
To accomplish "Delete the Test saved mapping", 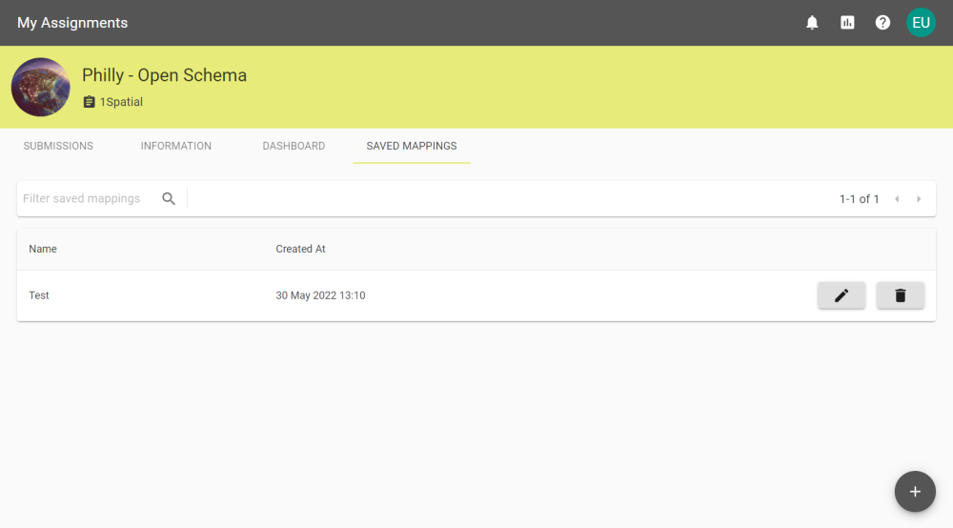I will (900, 295).
